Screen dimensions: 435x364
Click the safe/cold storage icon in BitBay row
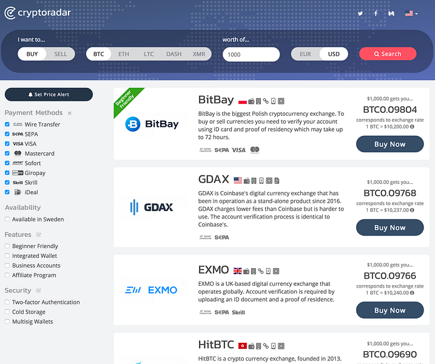[x=281, y=101]
